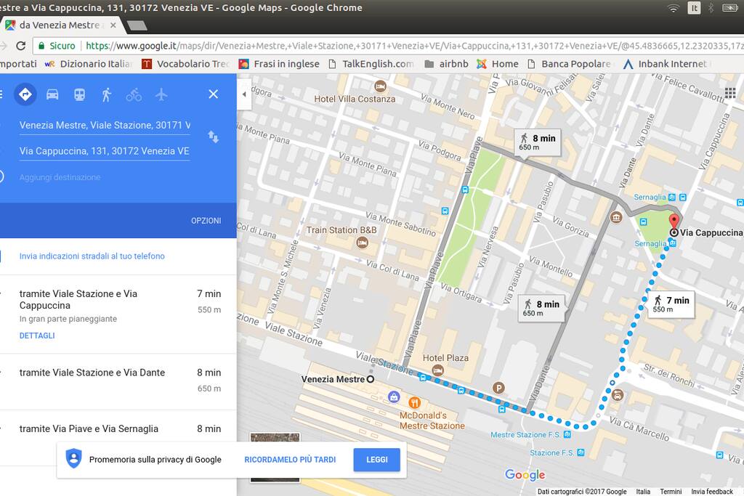Click the URL address bar
This screenshot has height=496, width=744.
(x=413, y=46)
